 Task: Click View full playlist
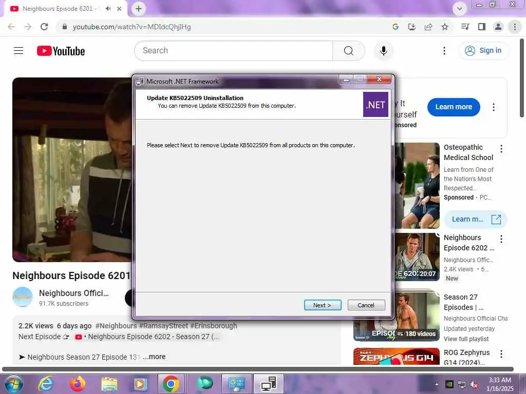466,339
